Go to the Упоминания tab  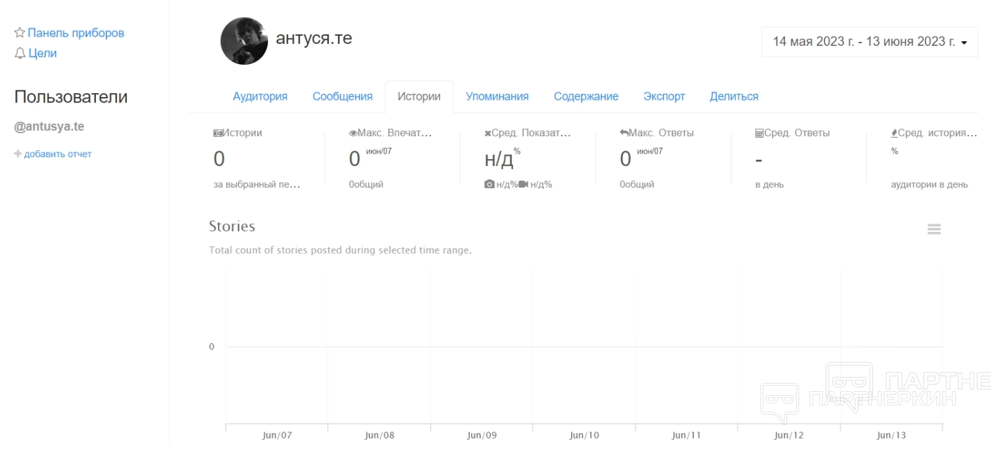point(497,96)
